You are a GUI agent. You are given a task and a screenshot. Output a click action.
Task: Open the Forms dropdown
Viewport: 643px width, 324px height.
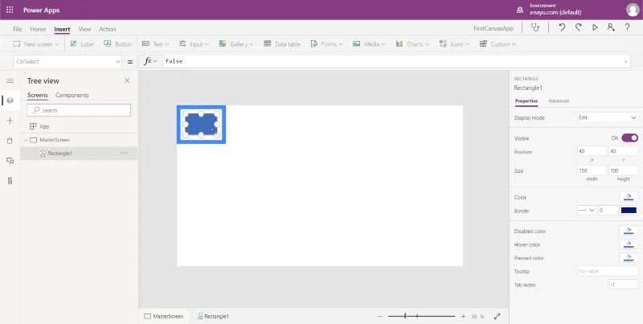point(326,44)
